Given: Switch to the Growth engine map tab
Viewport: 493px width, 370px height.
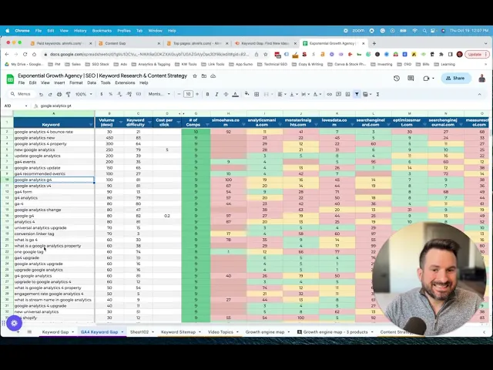Looking at the screenshot, I should tap(265, 332).
